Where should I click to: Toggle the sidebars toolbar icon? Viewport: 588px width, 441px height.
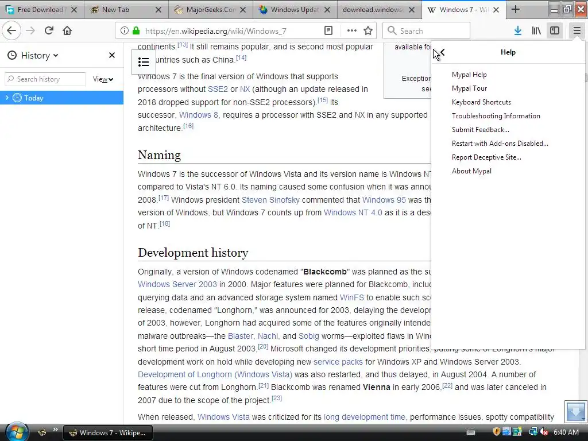click(555, 31)
